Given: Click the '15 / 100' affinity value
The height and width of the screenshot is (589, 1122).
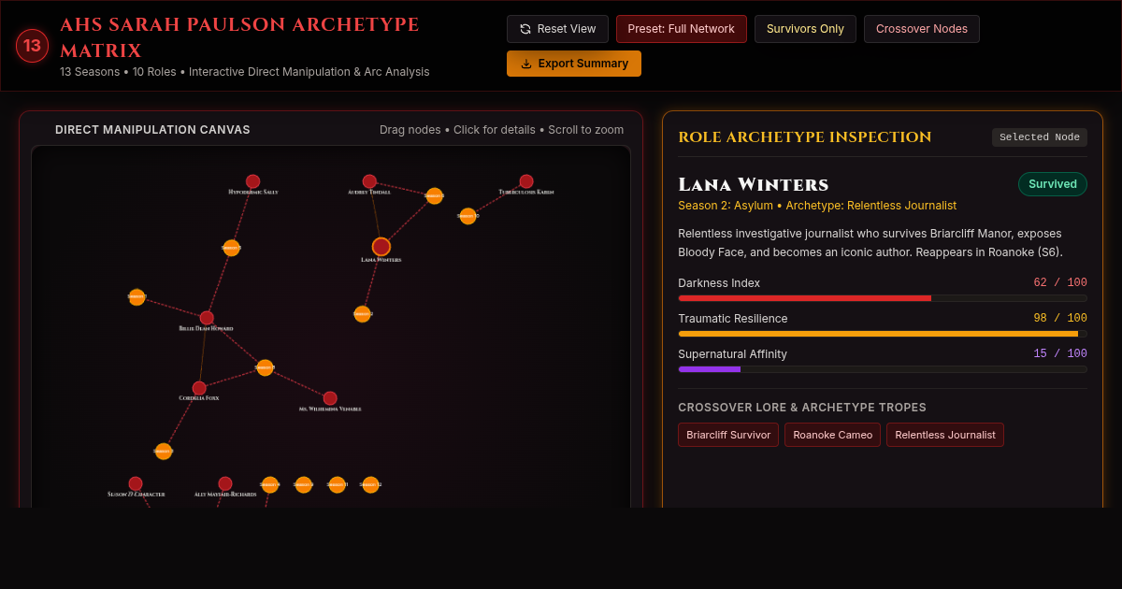Looking at the screenshot, I should click(1060, 354).
